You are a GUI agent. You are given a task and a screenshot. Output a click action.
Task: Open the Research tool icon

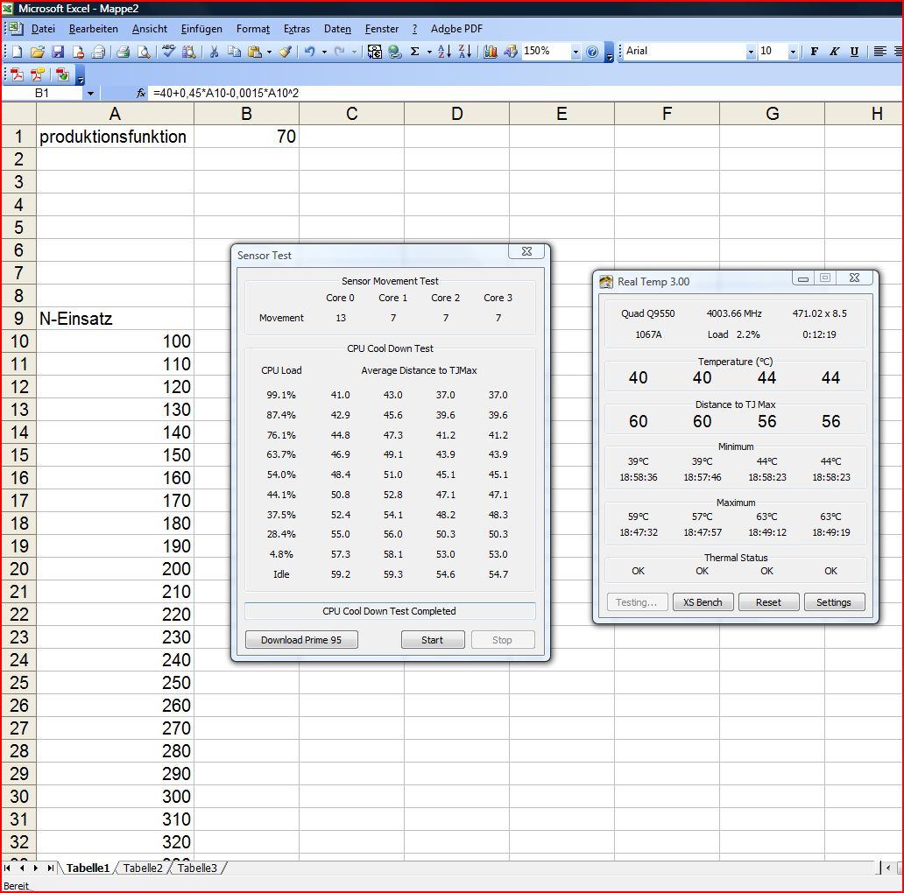(x=188, y=52)
